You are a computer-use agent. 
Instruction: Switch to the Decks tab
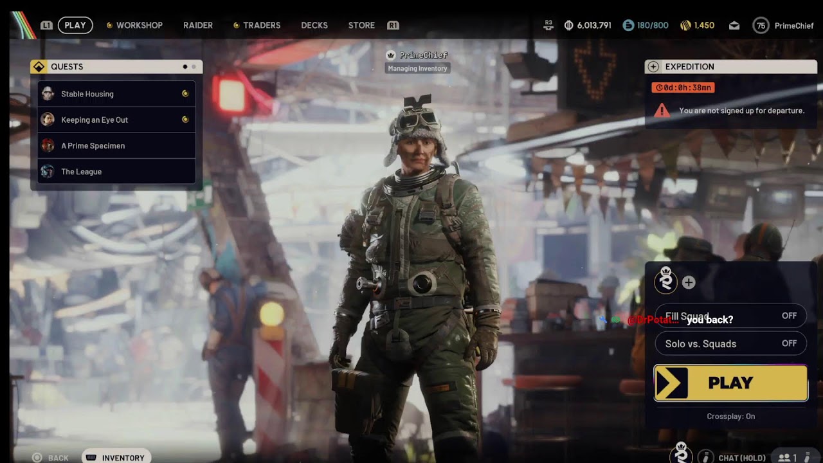314,25
